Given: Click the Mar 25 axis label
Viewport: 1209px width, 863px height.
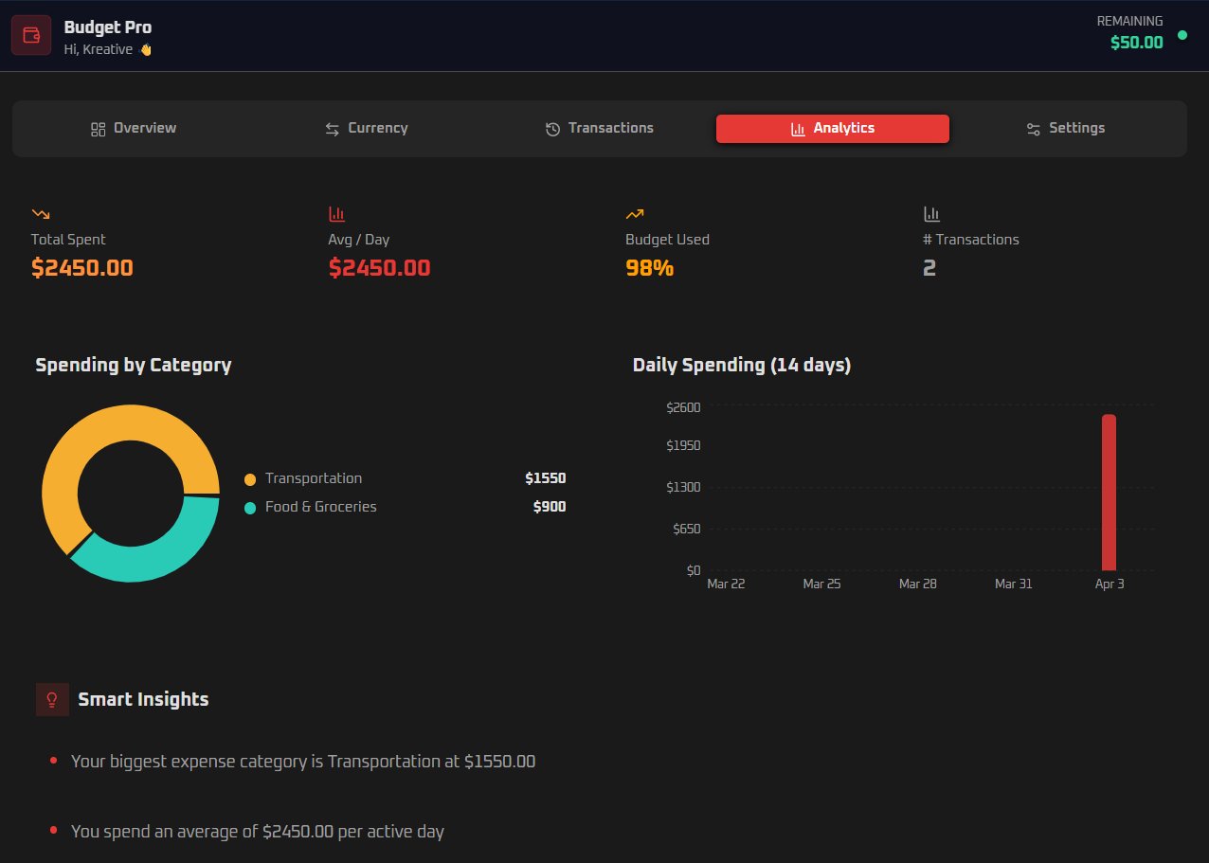Looking at the screenshot, I should (821, 584).
